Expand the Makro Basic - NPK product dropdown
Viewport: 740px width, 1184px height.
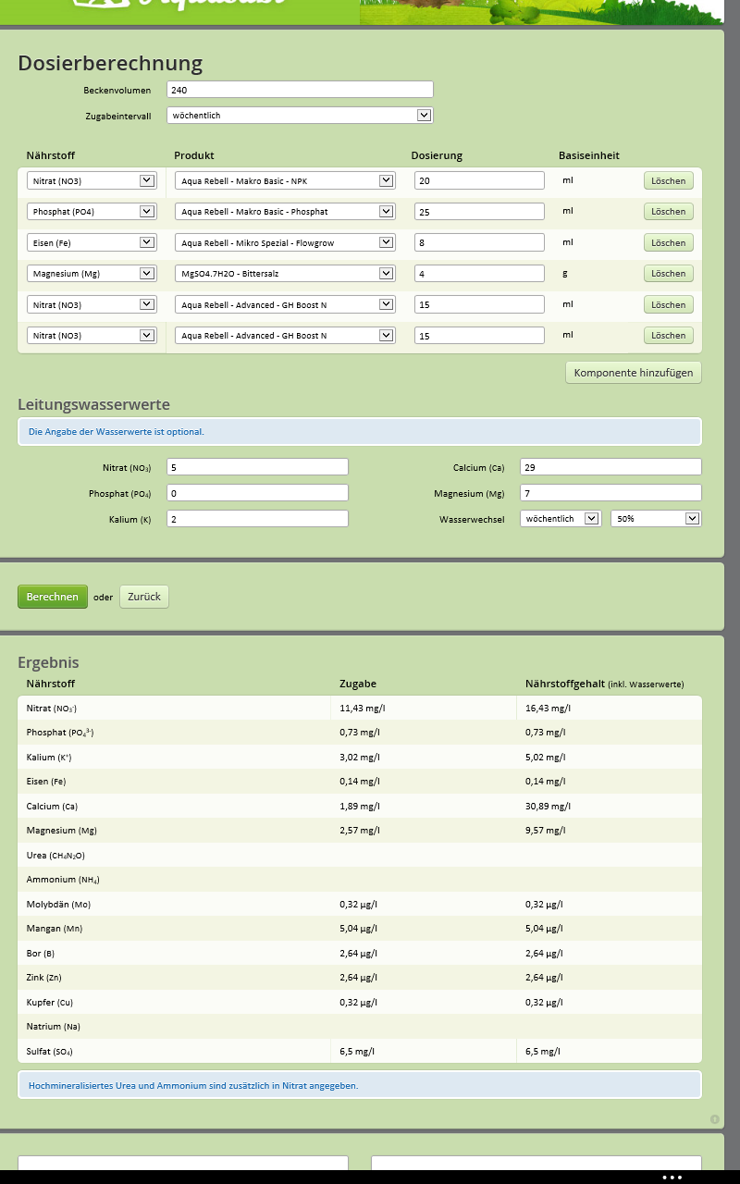tap(285, 181)
